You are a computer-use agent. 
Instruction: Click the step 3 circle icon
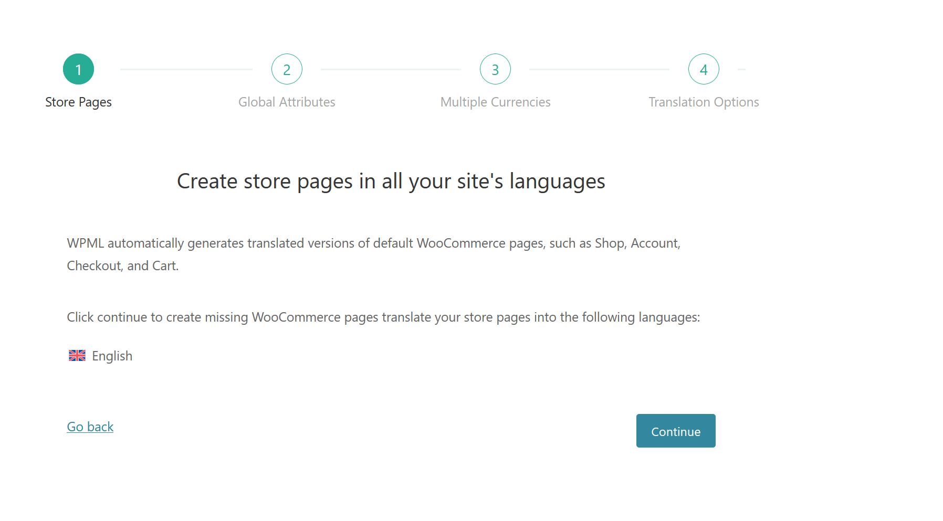tap(495, 69)
